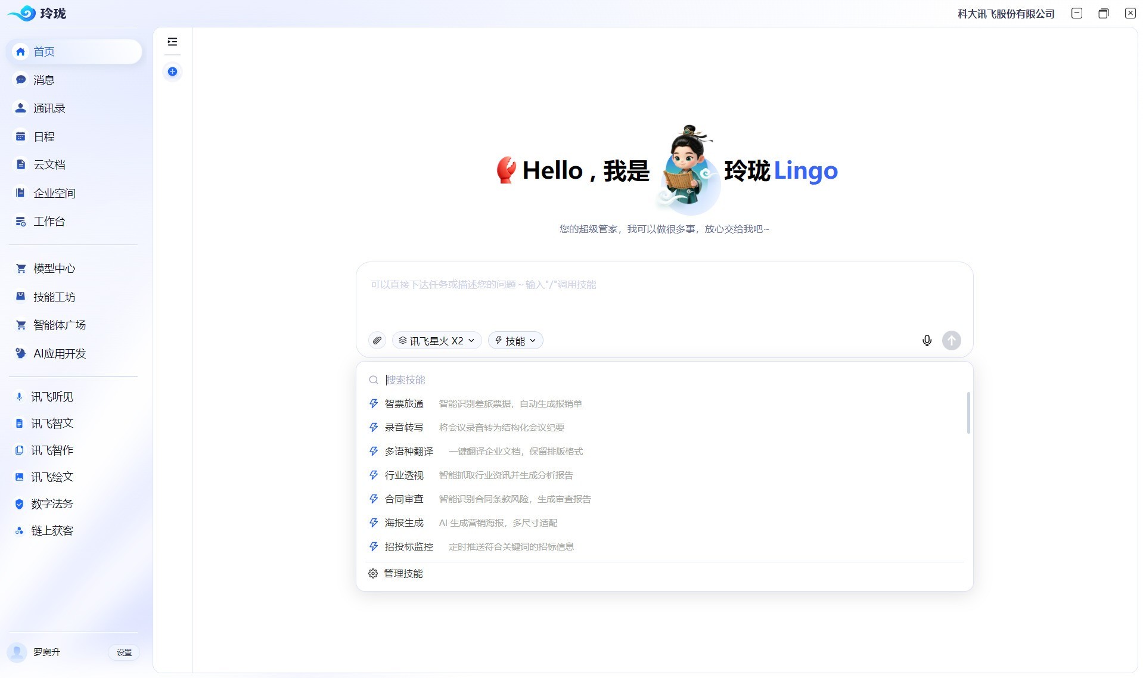
Task: Select the 录音转写 skill
Action: click(664, 428)
